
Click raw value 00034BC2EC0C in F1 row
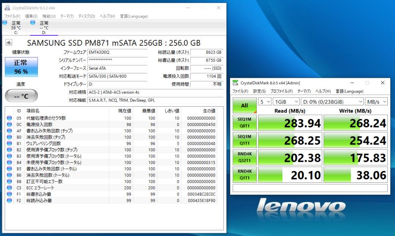[x=201, y=194]
